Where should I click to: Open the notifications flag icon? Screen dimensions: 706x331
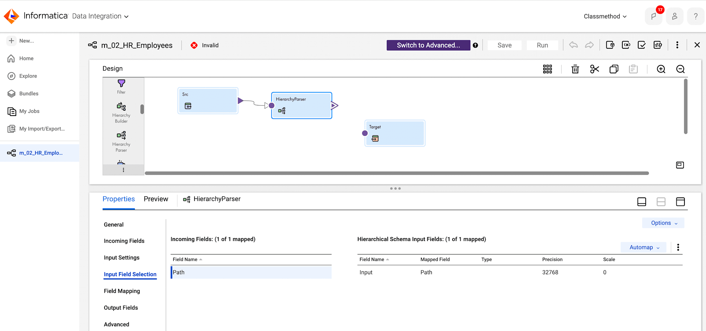click(x=653, y=16)
